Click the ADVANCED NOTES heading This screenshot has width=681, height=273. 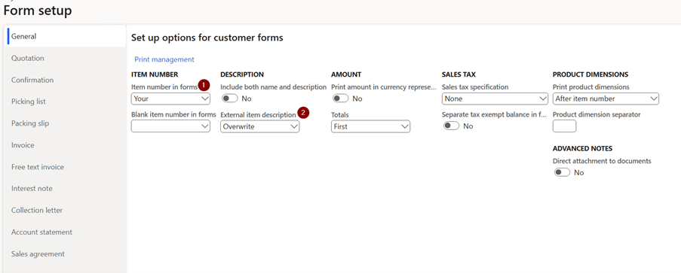click(582, 148)
